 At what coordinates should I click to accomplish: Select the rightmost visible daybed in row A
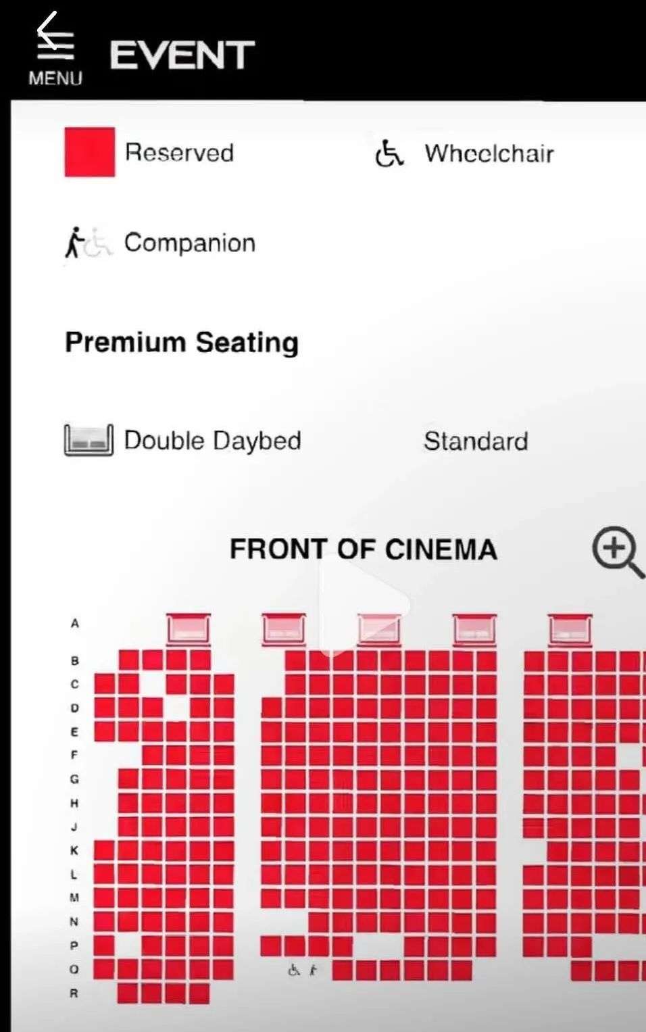pos(570,629)
